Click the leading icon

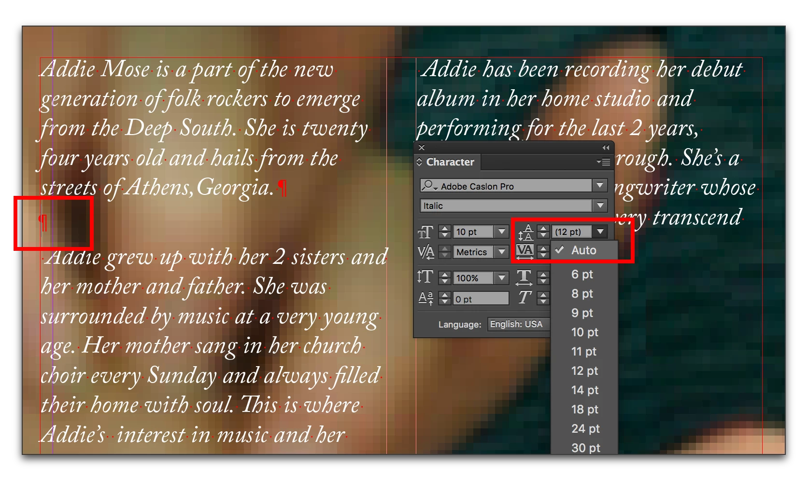coord(525,233)
